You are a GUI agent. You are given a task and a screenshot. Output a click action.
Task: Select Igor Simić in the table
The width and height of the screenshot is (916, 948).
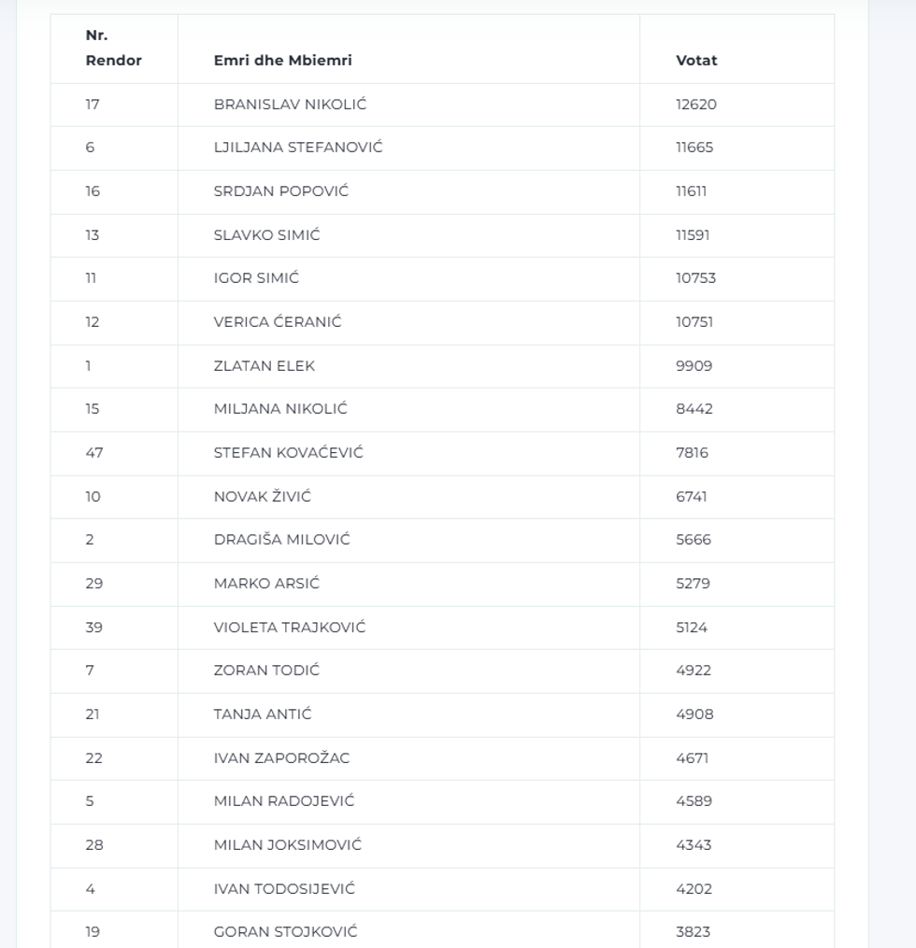coord(256,277)
